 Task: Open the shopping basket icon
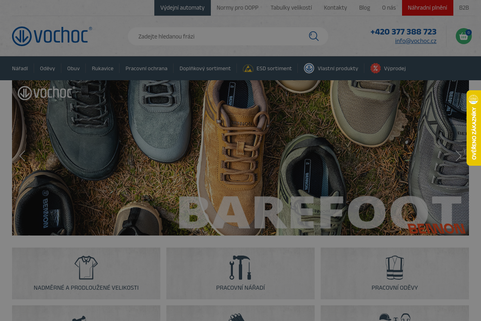(x=463, y=37)
